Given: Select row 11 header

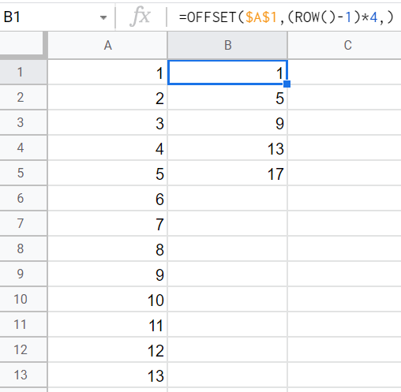Looking at the screenshot, I should [24, 324].
